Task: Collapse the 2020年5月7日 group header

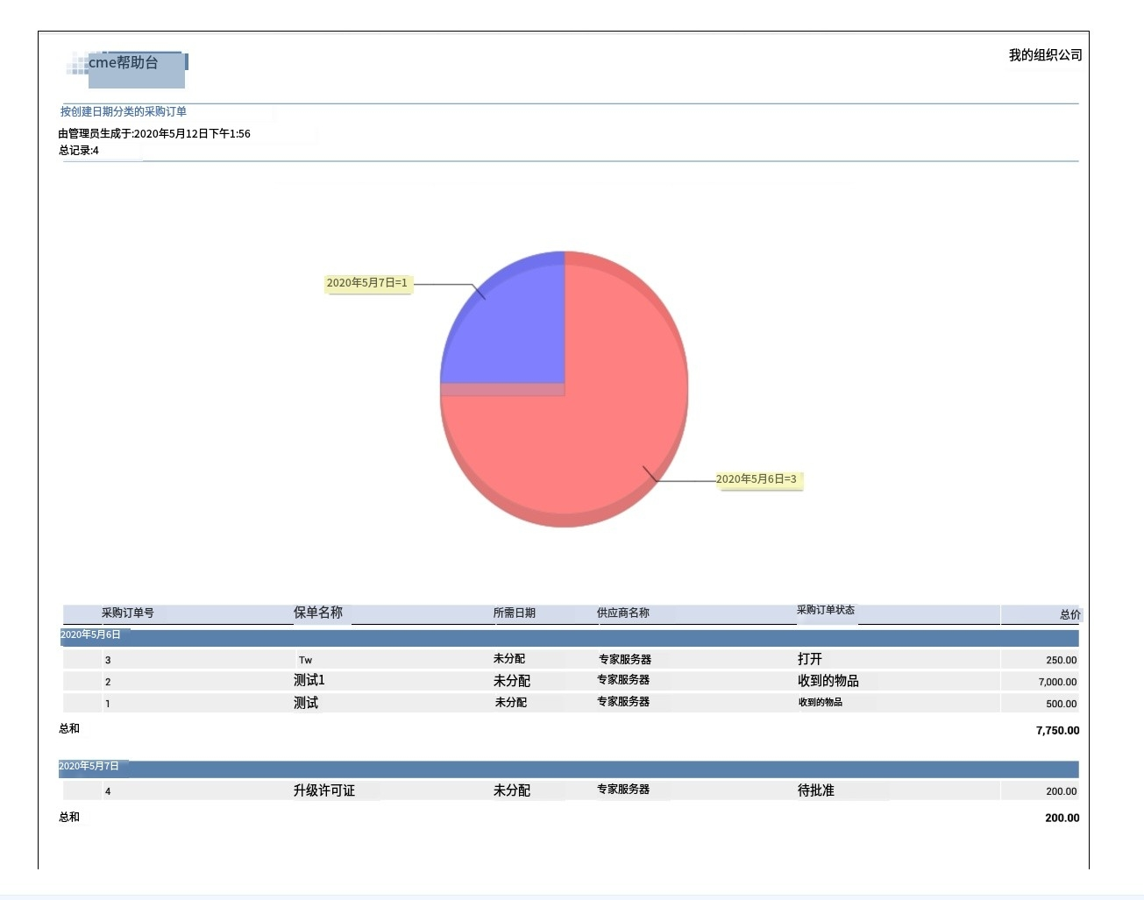Action: (x=89, y=766)
